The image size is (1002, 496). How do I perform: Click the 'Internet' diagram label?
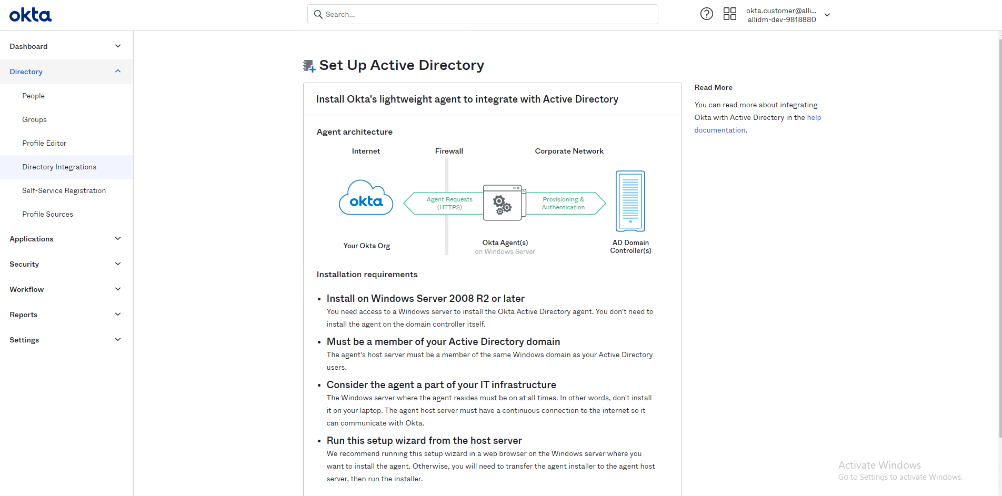coord(366,151)
